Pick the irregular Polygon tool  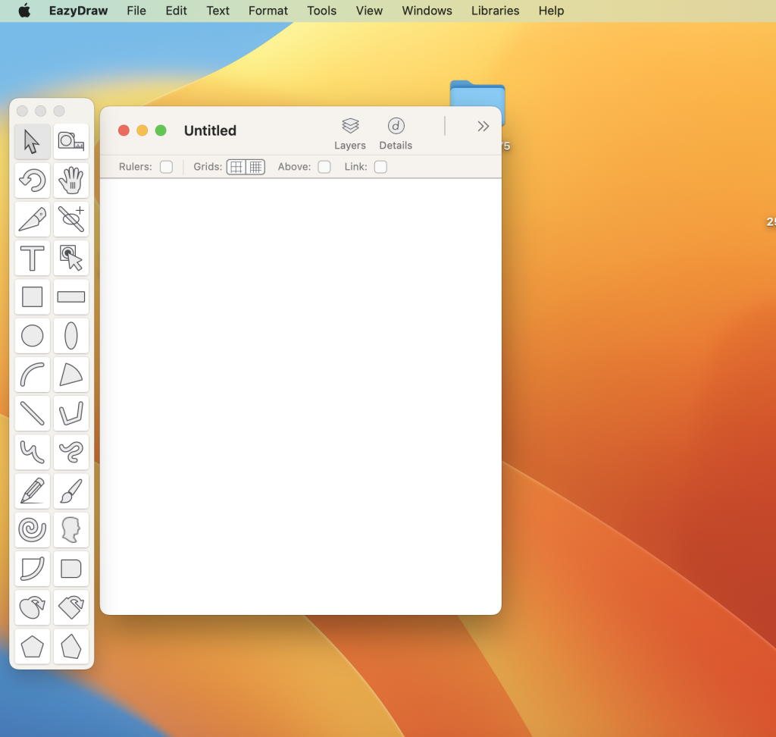coord(71,646)
